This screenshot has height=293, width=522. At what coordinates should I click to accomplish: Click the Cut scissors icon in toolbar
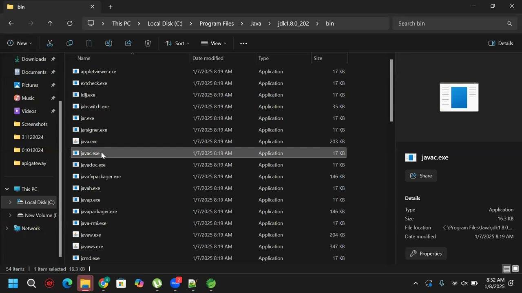coord(50,43)
